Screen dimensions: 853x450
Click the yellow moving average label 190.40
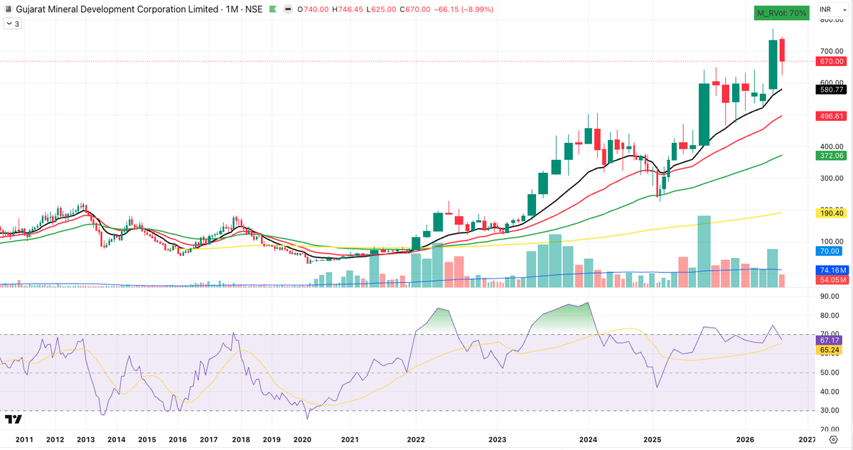pos(832,213)
